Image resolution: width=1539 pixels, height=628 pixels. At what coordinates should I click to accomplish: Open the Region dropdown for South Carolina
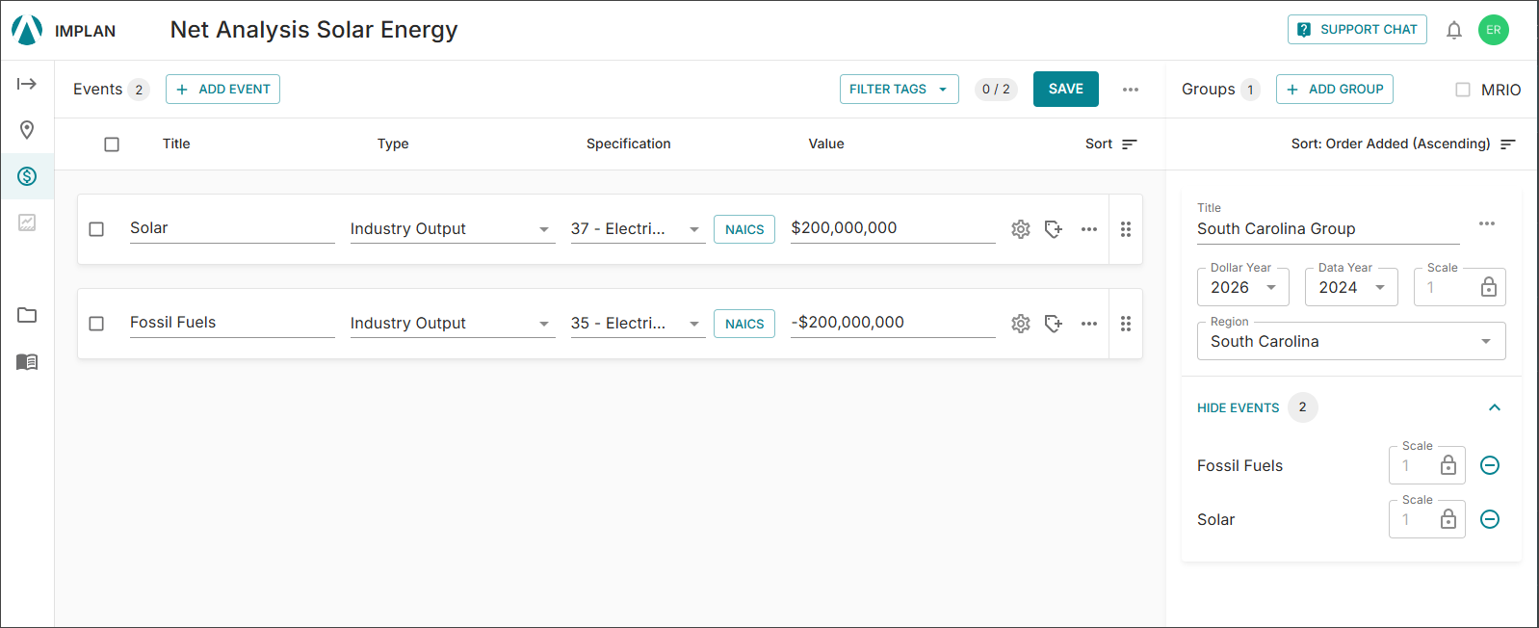point(1351,341)
